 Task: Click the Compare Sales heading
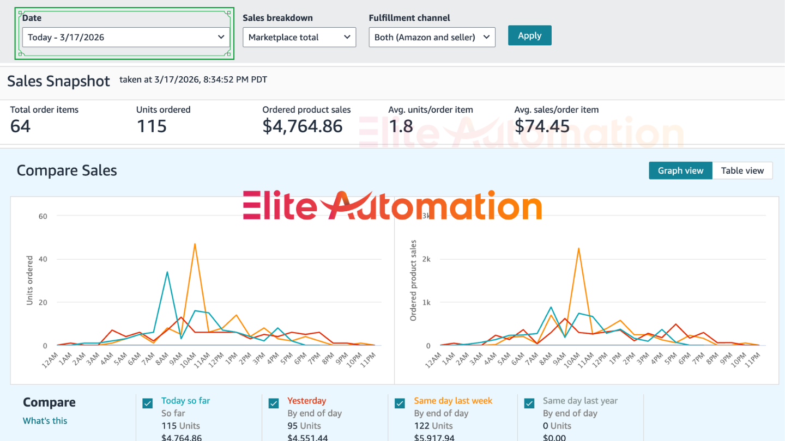tap(67, 170)
